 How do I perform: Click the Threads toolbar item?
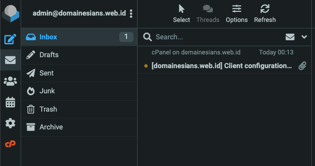(x=208, y=14)
